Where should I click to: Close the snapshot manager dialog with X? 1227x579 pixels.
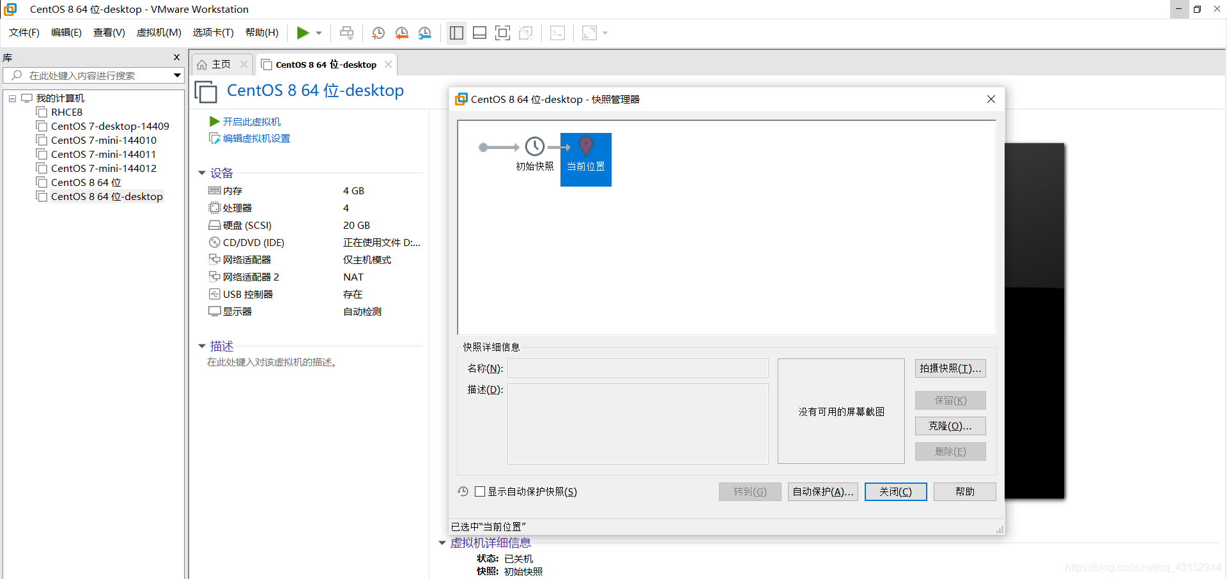click(991, 99)
